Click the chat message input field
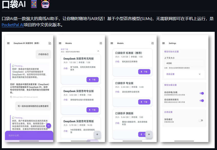Screen dimensions: 217x150 point(29,135)
